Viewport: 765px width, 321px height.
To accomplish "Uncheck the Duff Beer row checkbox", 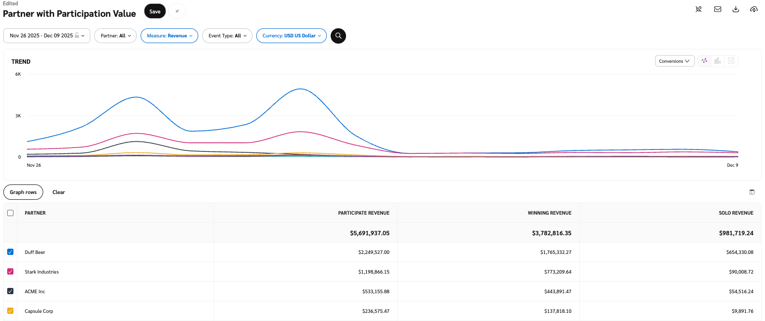I will [x=11, y=252].
